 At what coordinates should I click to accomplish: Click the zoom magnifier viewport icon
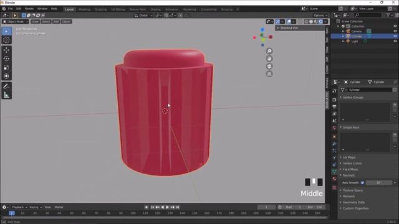[x=269, y=51]
